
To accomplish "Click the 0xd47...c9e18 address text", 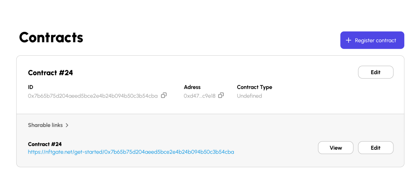I will click(199, 96).
